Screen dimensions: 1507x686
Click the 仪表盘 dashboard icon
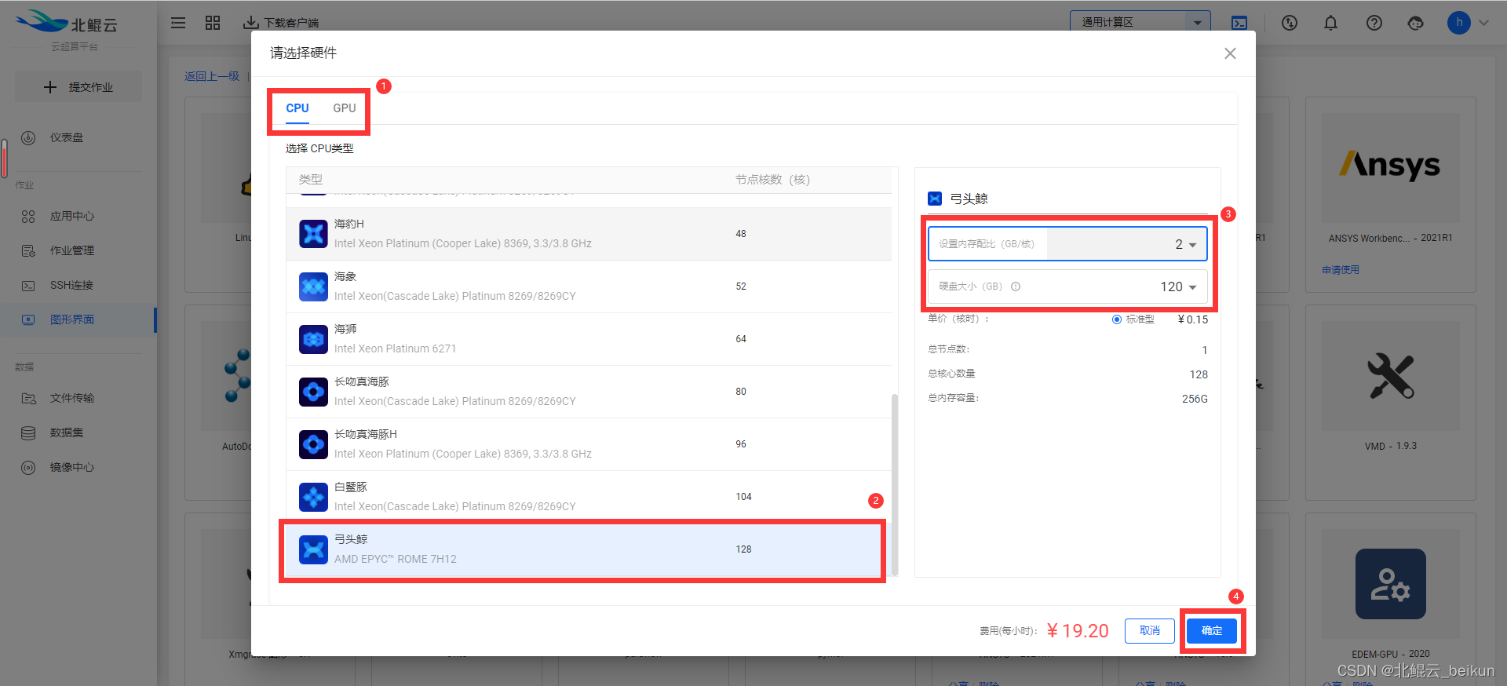coord(28,137)
